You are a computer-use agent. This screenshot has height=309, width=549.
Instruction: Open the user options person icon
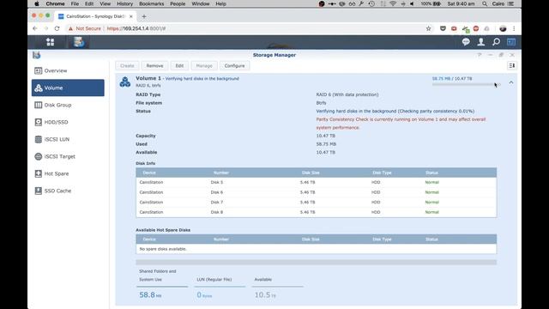(x=481, y=42)
